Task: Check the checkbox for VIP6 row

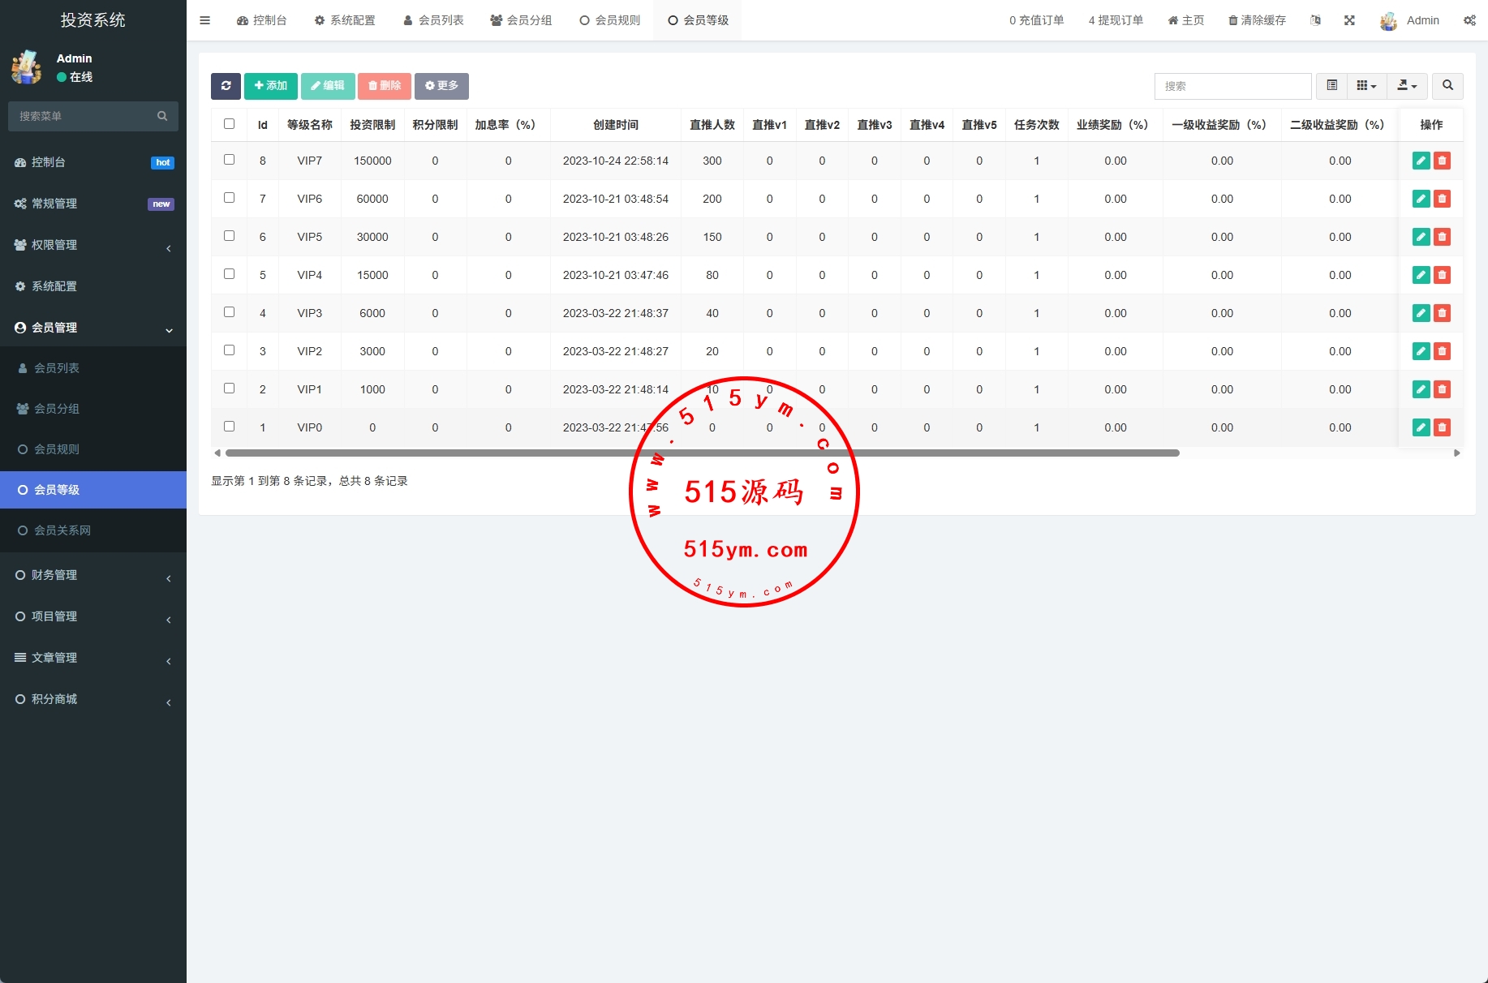Action: [230, 198]
